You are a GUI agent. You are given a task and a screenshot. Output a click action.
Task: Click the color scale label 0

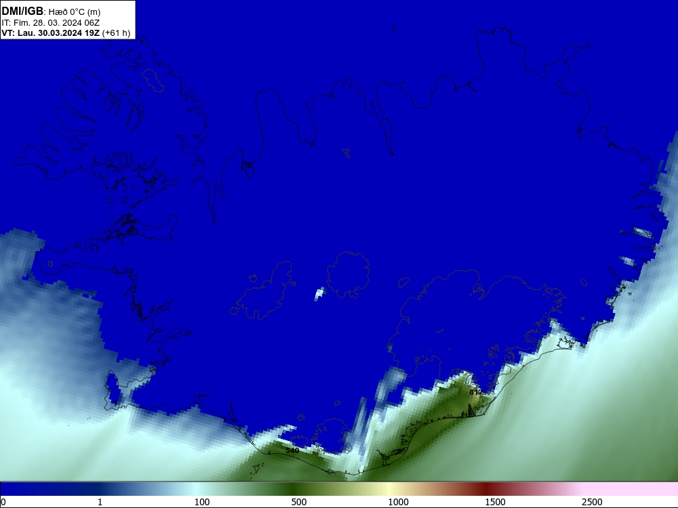(x=3, y=502)
